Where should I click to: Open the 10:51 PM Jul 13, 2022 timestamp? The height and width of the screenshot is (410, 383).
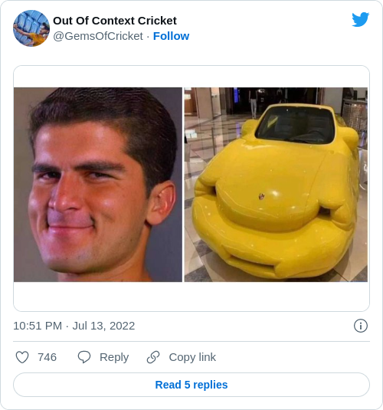pyautogui.click(x=74, y=326)
